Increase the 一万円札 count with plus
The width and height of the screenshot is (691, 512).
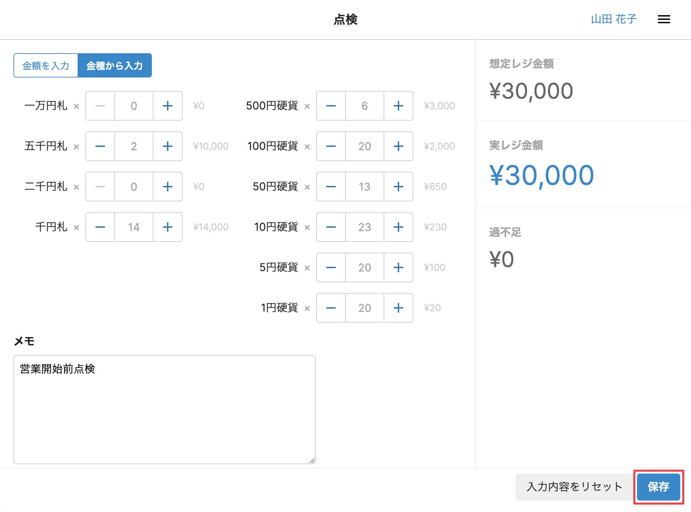click(x=168, y=106)
